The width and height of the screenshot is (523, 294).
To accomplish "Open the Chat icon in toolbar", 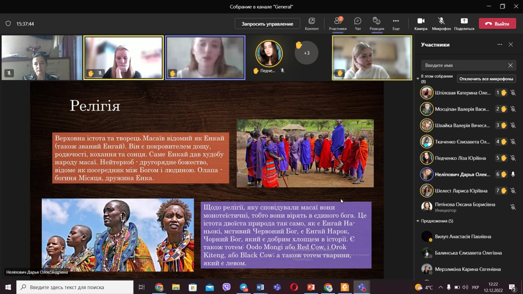I will point(358,21).
